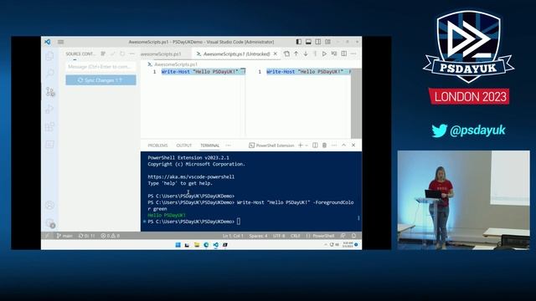Click the Run Selection icon
Image resolution: width=536 pixels, height=301 pixels.
coord(334,54)
